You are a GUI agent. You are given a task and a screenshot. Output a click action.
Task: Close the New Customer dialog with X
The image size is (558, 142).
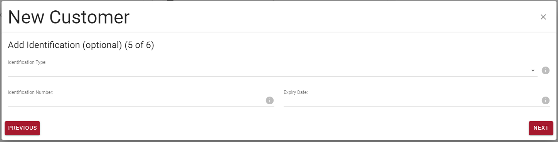[x=543, y=17]
